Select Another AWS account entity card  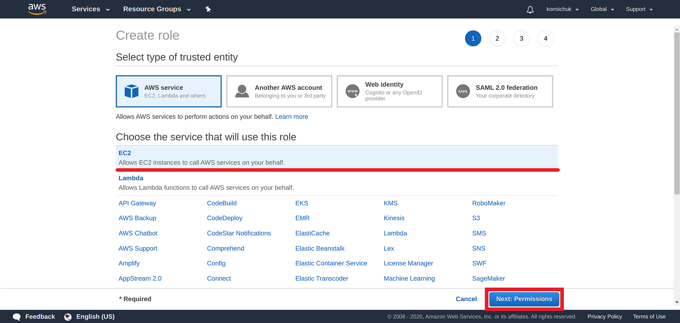[x=279, y=91]
